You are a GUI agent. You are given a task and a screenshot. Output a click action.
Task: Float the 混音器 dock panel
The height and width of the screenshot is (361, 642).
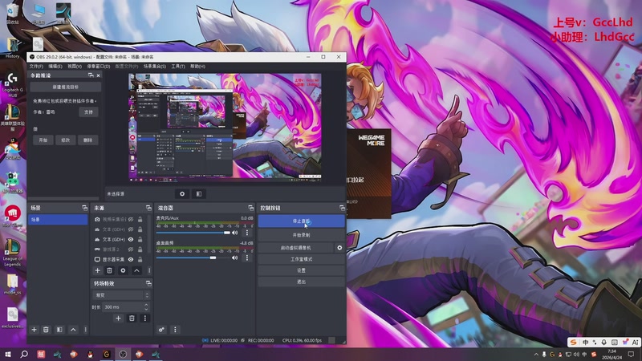pos(250,208)
